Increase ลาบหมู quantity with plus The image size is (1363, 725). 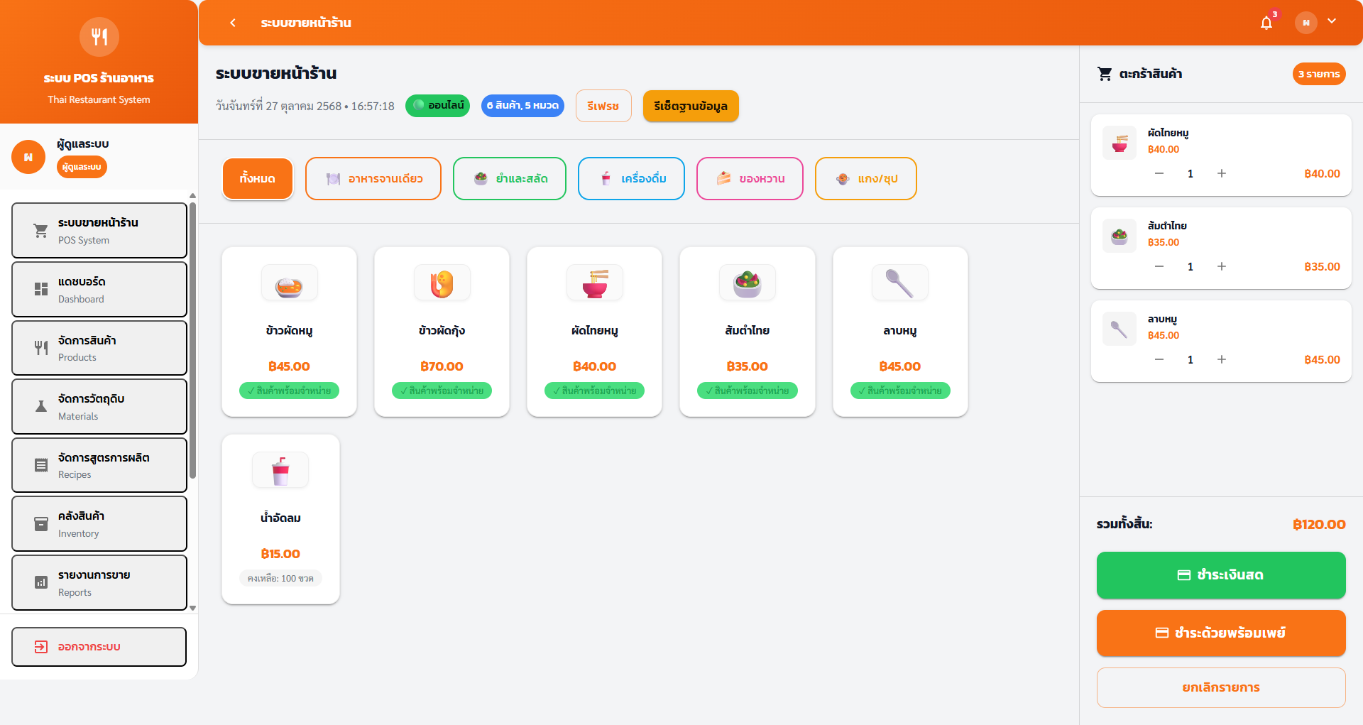(1222, 360)
